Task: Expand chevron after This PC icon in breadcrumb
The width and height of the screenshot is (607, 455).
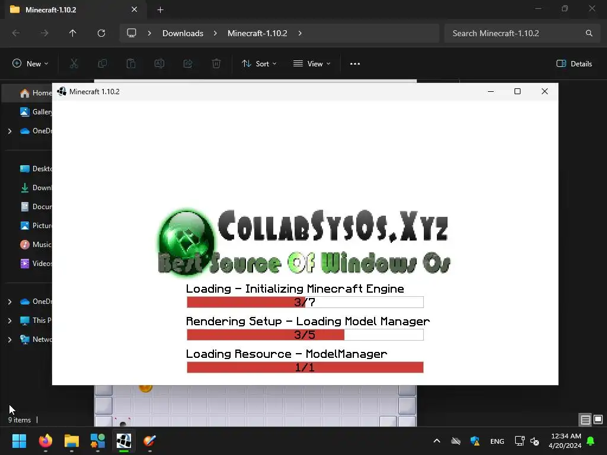Action: click(149, 33)
